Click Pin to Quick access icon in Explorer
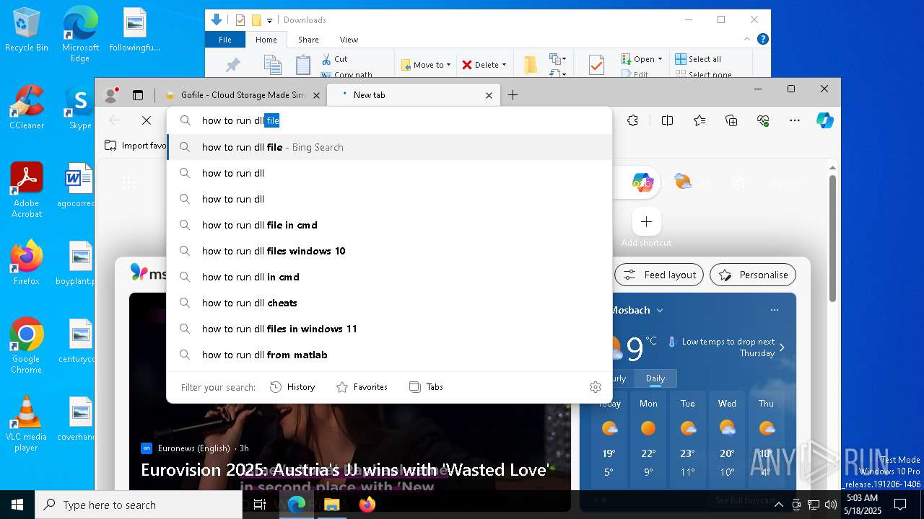924x519 pixels. (x=232, y=65)
